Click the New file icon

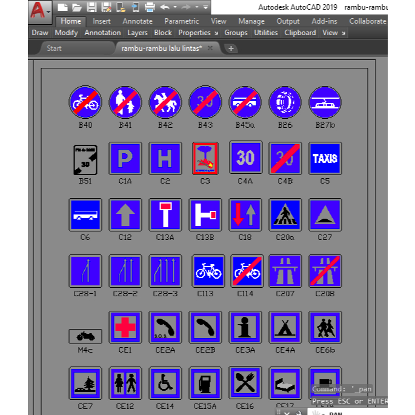(62, 7)
